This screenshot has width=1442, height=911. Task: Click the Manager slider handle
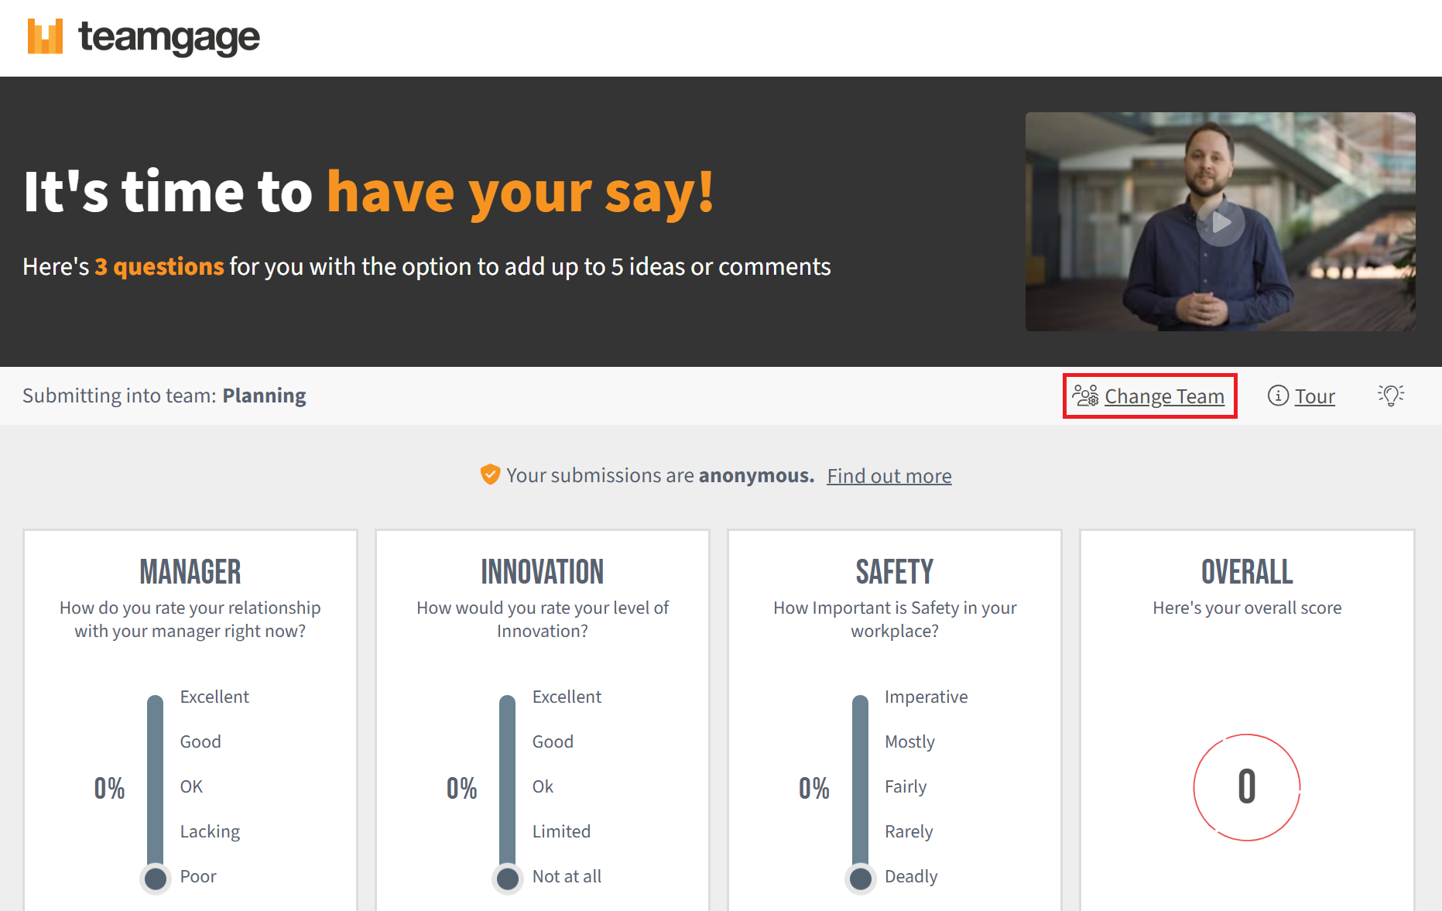point(156,878)
